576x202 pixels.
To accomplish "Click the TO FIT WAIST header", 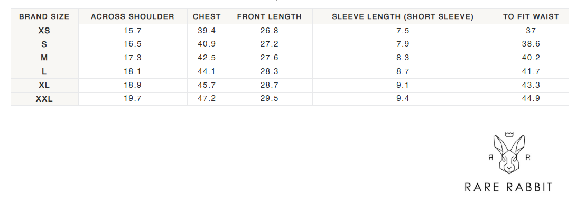I will coord(531,16).
